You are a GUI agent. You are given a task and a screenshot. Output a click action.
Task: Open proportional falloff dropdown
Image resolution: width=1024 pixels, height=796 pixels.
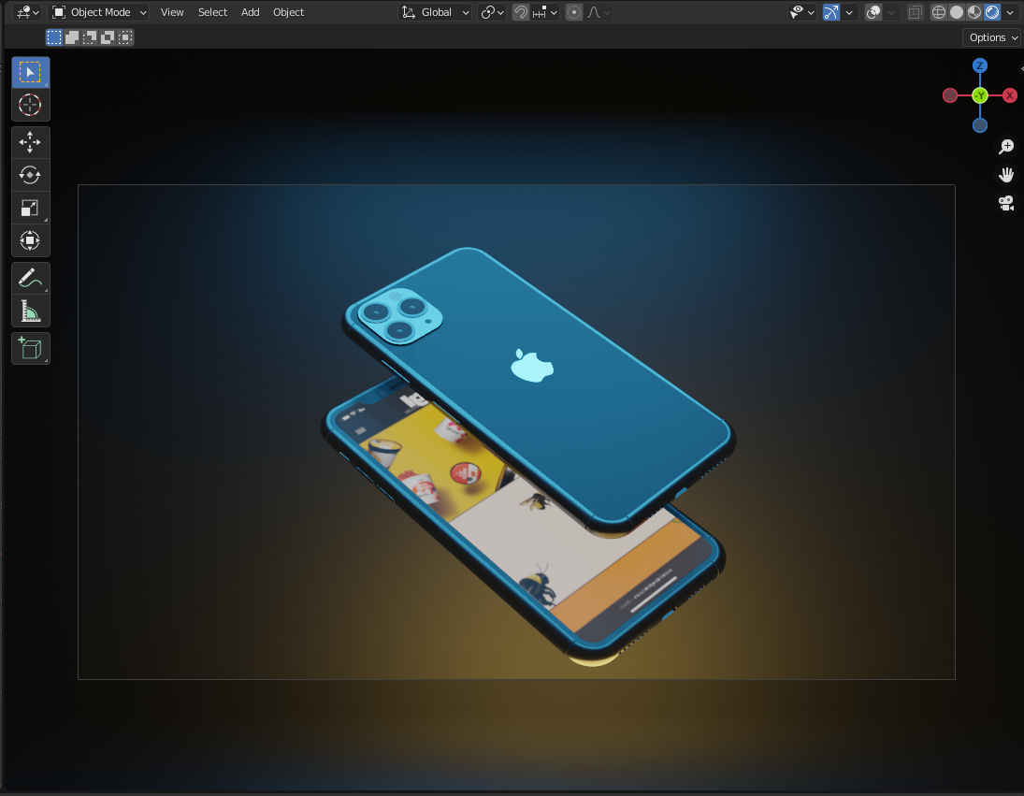click(599, 12)
